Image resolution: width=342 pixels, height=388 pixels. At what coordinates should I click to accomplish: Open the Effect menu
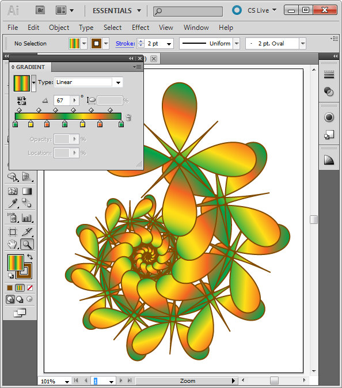(x=140, y=28)
